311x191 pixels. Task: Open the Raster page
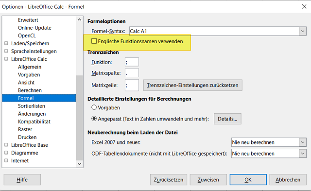pos(25,129)
